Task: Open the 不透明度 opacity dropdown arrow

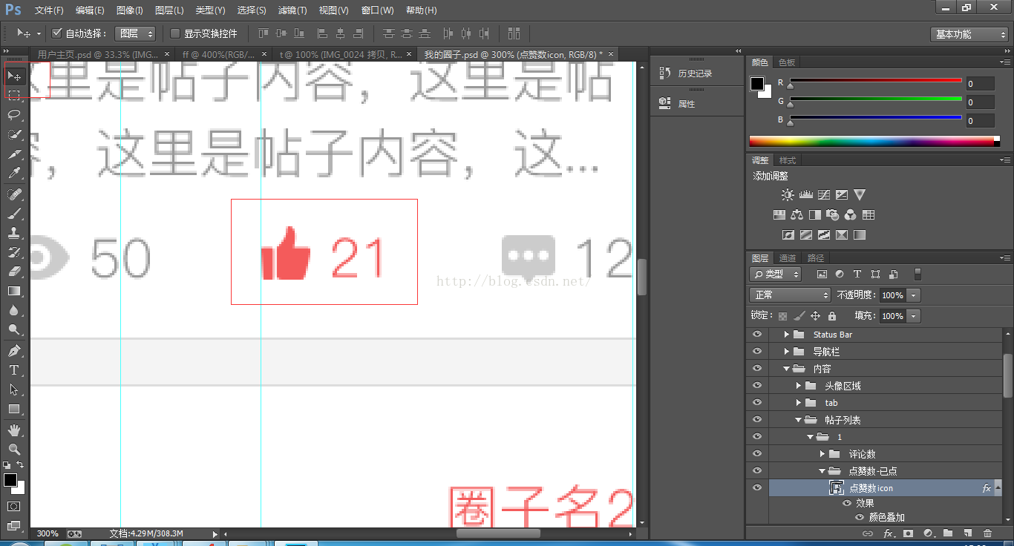Action: [914, 295]
